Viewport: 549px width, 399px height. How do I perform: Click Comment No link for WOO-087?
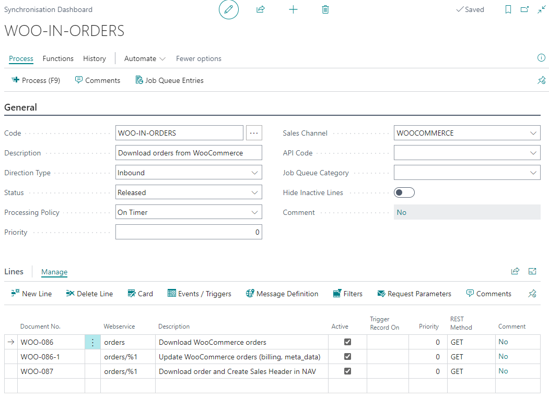click(503, 371)
